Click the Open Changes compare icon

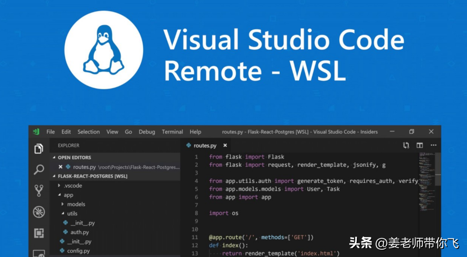click(406, 145)
